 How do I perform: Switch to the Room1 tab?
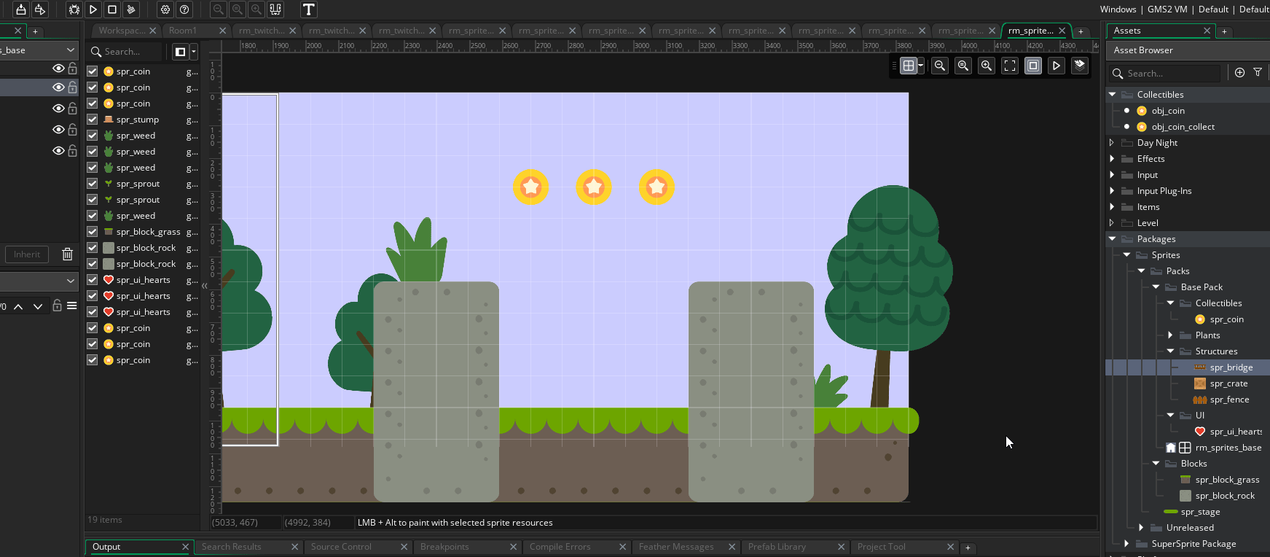click(x=183, y=31)
